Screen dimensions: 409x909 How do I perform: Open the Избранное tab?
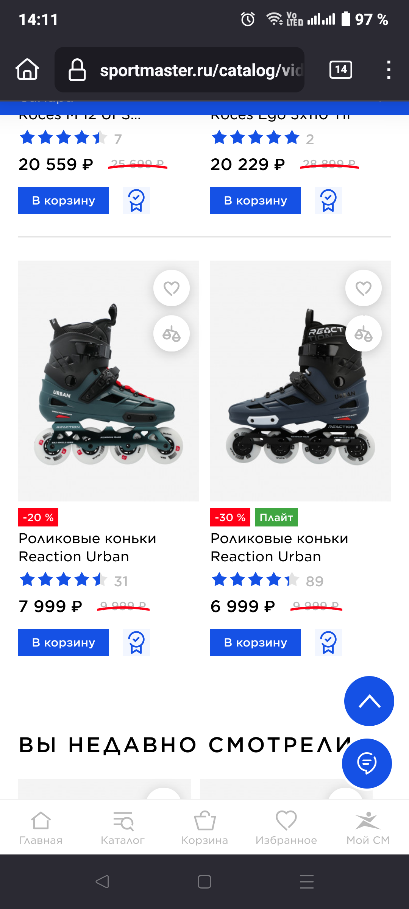pos(286,828)
